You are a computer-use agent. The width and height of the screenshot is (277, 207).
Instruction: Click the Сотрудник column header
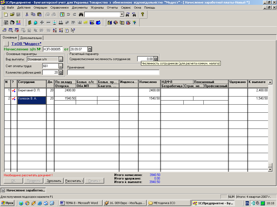[32, 84]
